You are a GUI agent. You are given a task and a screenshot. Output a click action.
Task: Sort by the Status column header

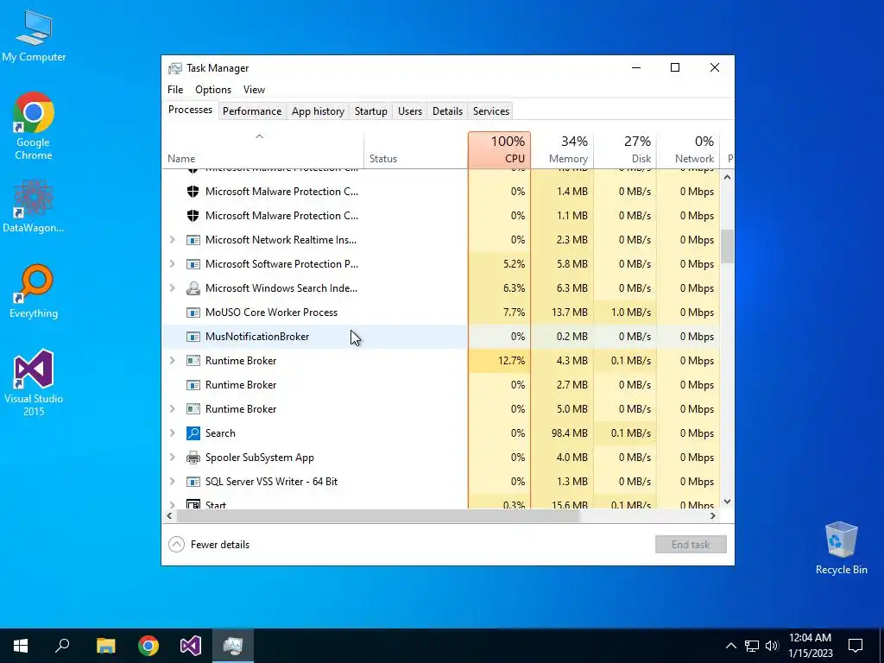(416, 150)
